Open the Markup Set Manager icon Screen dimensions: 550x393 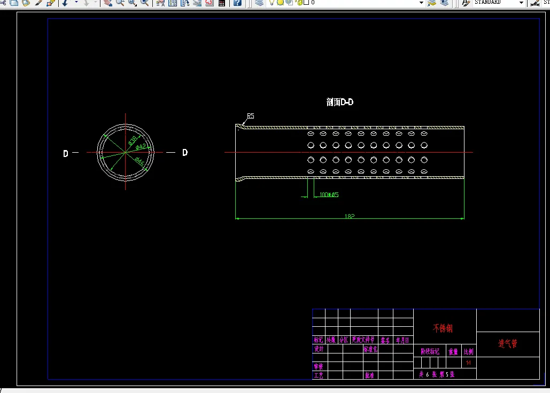(210, 3)
